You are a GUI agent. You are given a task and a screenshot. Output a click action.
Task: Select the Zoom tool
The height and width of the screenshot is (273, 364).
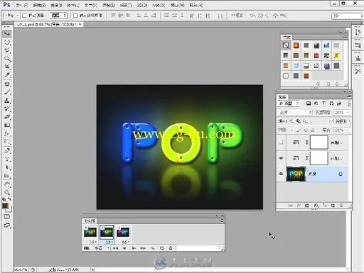tap(7, 192)
